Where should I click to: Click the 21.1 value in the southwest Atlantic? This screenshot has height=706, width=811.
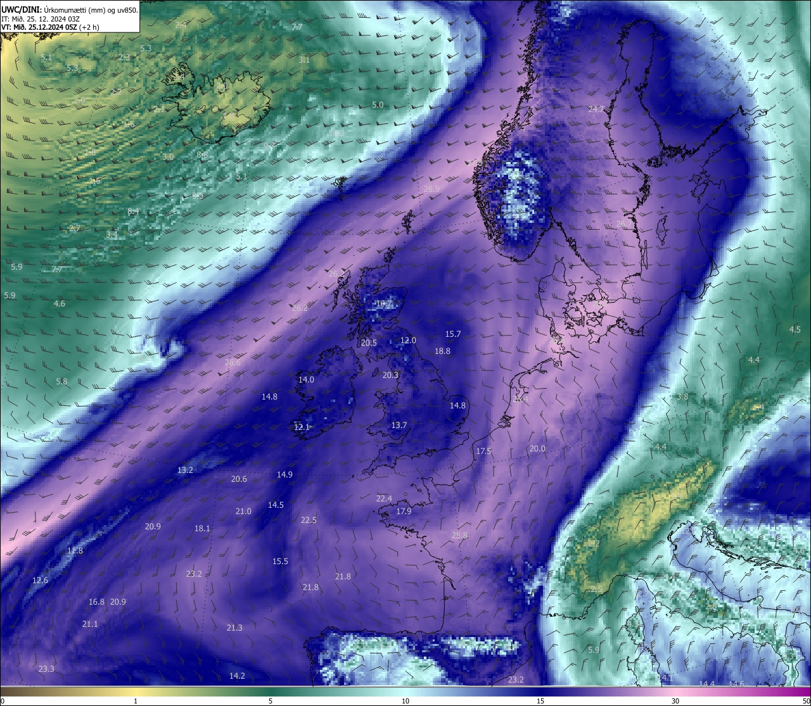(x=90, y=624)
